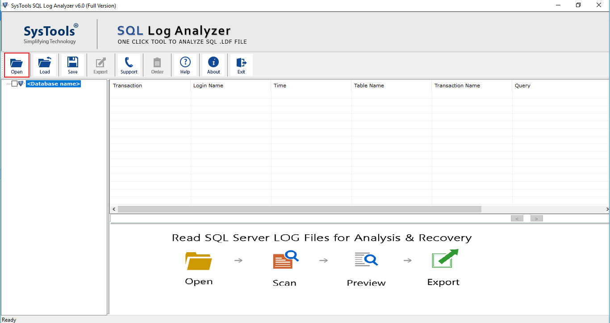
Task: Click the SysTools app icon in title bar
Action: click(x=6, y=5)
